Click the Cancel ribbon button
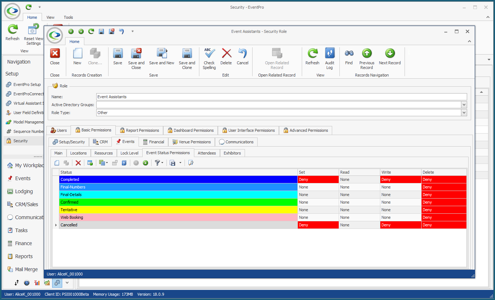495x300 pixels. (242, 57)
